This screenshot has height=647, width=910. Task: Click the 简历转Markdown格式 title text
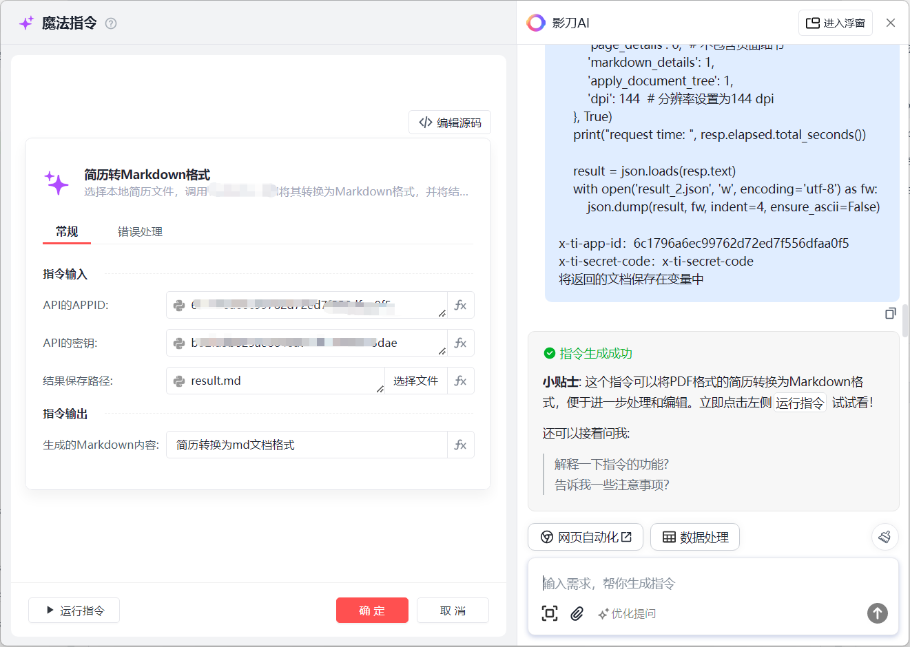click(147, 174)
